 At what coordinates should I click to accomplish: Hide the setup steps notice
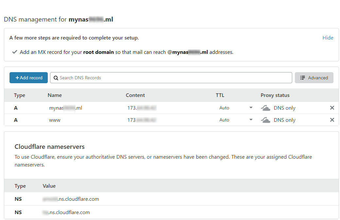(x=328, y=38)
